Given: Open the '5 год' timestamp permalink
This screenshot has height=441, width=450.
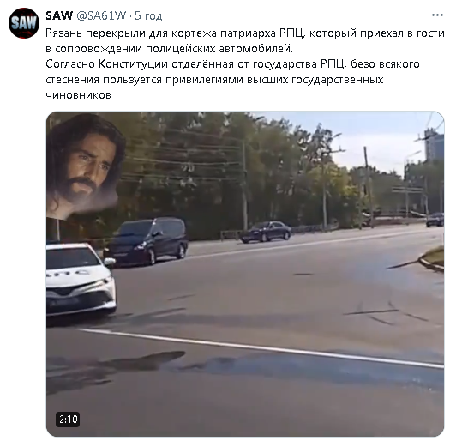Looking at the screenshot, I should pyautogui.click(x=148, y=15).
